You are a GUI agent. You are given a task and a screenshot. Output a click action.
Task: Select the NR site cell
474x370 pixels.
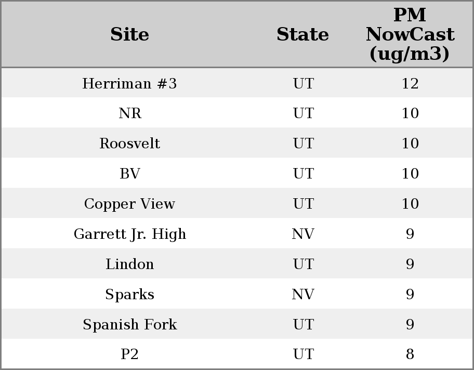(x=129, y=113)
